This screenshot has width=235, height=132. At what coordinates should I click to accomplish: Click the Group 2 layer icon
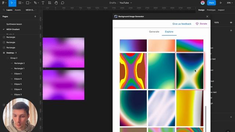8,58
